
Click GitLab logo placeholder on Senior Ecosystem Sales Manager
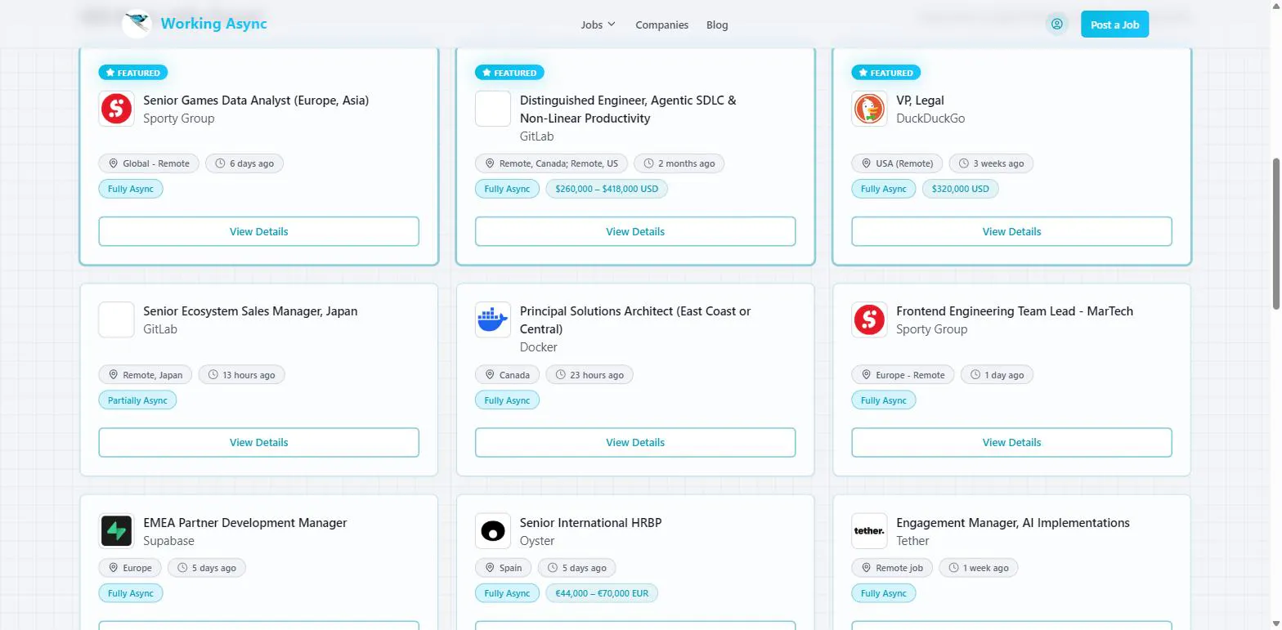tap(116, 319)
